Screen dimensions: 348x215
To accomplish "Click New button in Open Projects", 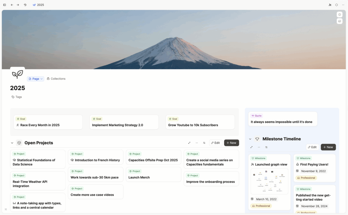I will [231, 143].
